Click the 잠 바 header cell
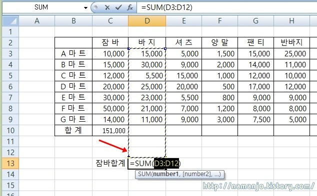Viewport: 317px width, 196px height. 110,42
